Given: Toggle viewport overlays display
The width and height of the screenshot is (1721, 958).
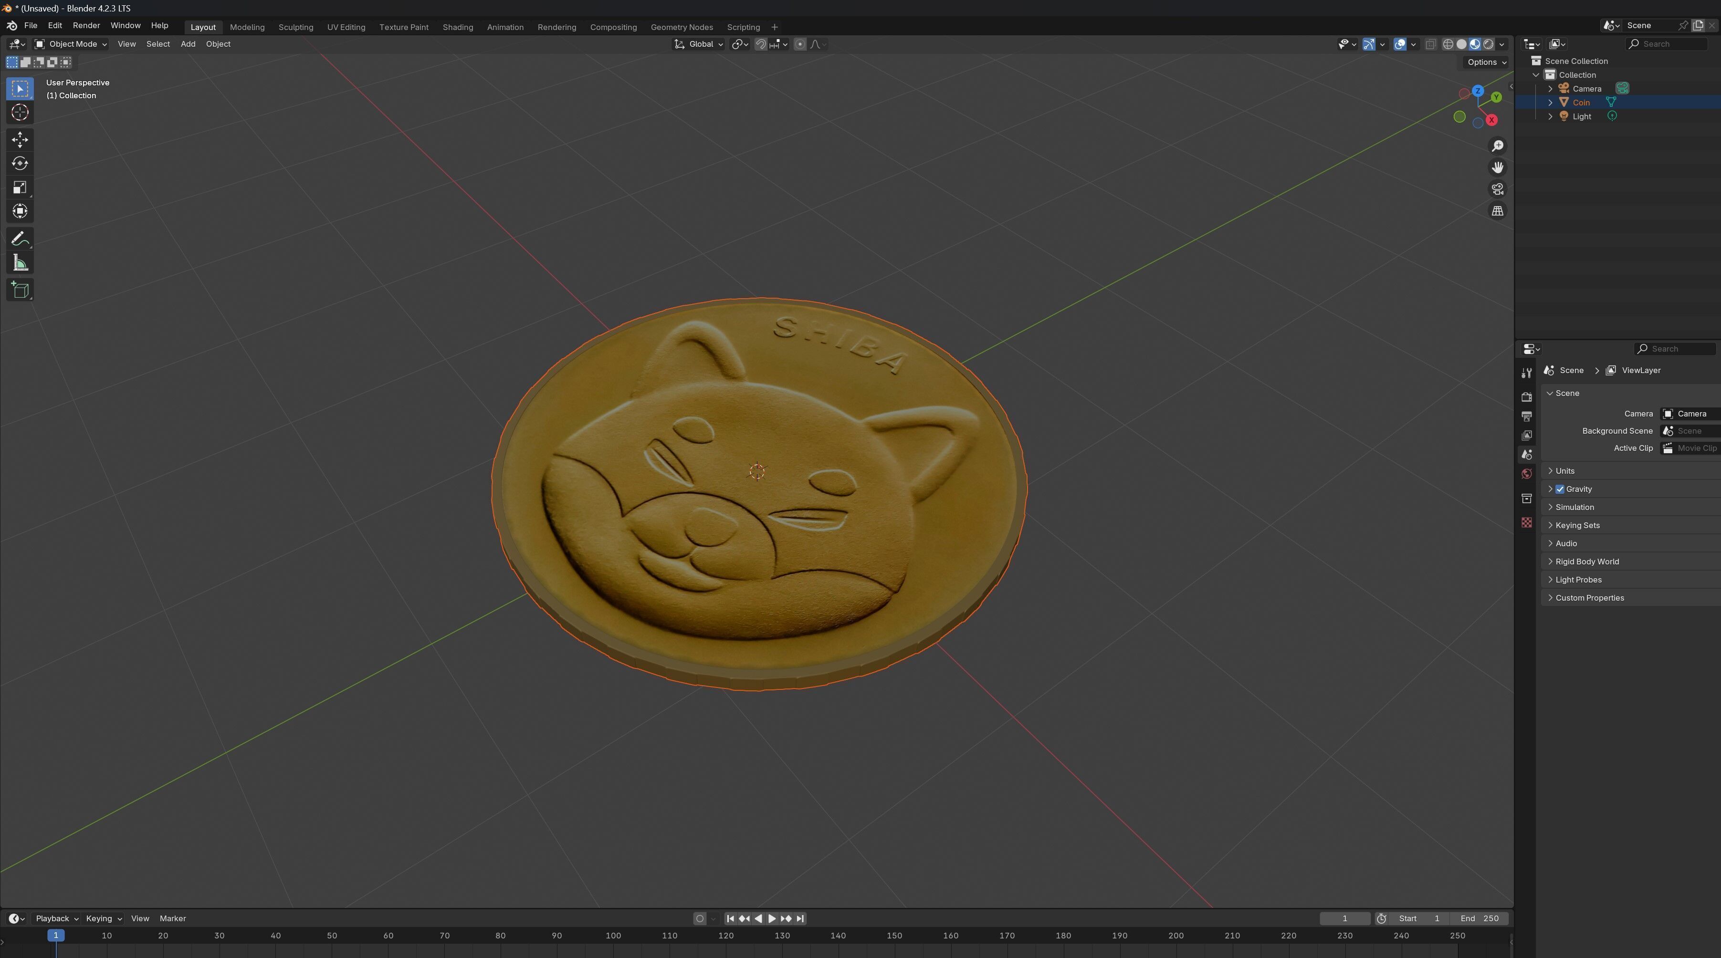Looking at the screenshot, I should pyautogui.click(x=1400, y=44).
